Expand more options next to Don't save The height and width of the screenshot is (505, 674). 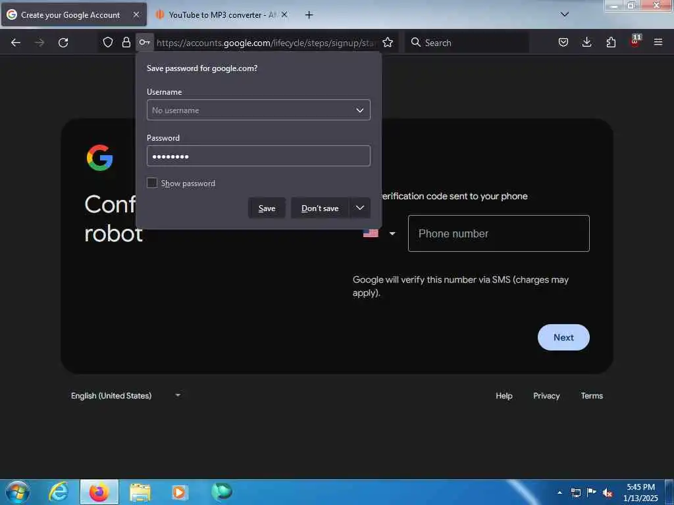(x=360, y=208)
